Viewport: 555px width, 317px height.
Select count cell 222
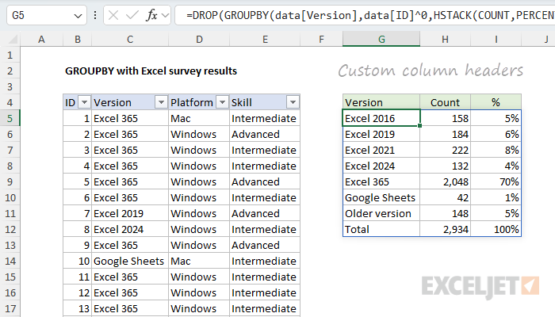point(446,150)
